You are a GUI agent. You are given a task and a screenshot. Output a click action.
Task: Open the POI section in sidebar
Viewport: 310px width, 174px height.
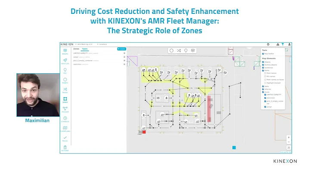65,71
